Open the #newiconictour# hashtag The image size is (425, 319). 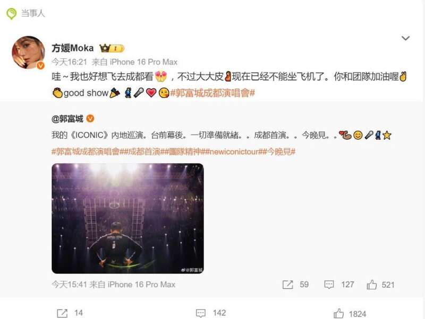click(x=233, y=152)
